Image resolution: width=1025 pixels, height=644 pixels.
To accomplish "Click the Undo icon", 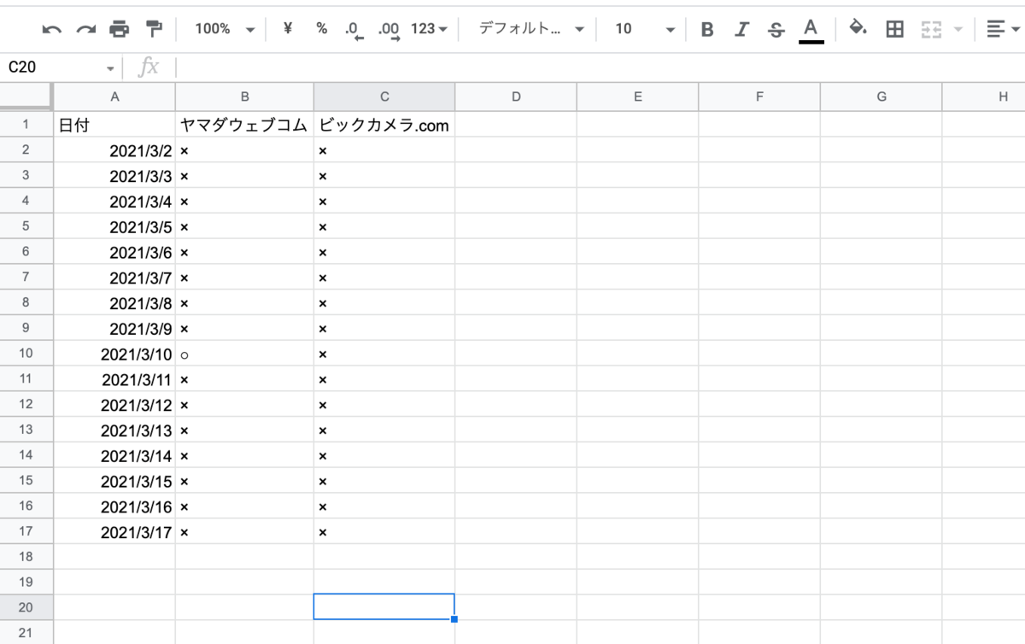I will (x=51, y=28).
